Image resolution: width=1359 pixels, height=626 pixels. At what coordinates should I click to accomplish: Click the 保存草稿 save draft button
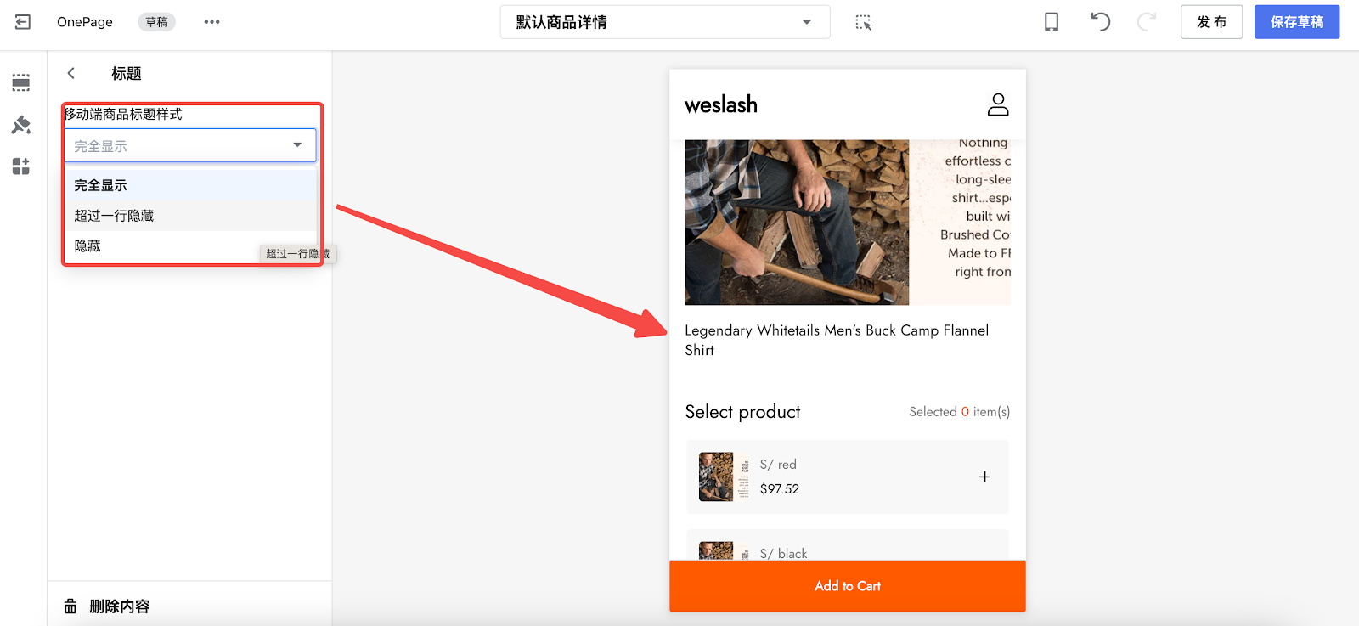(x=1297, y=22)
